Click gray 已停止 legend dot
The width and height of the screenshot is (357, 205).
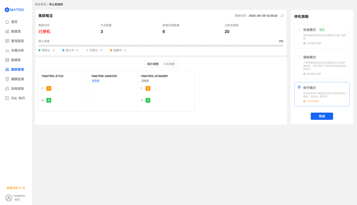click(x=87, y=50)
